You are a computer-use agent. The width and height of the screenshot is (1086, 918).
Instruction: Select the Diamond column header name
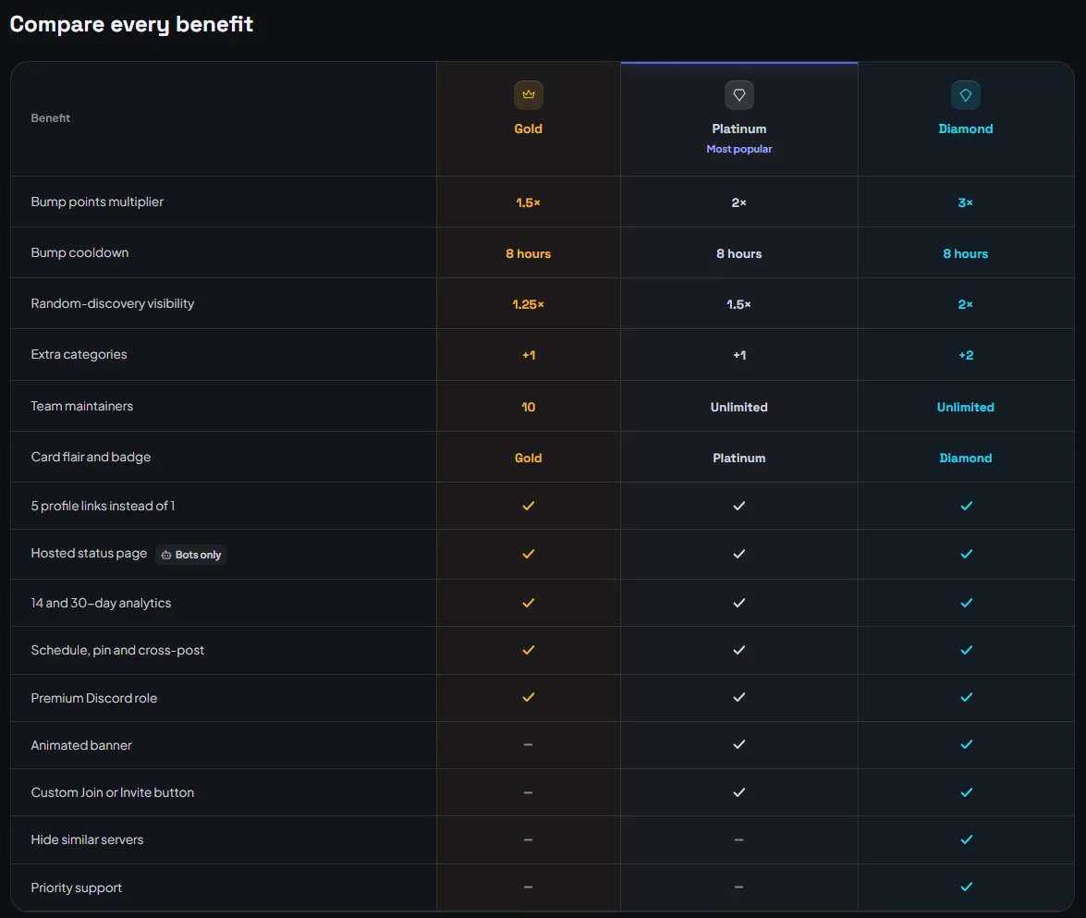[x=966, y=129]
